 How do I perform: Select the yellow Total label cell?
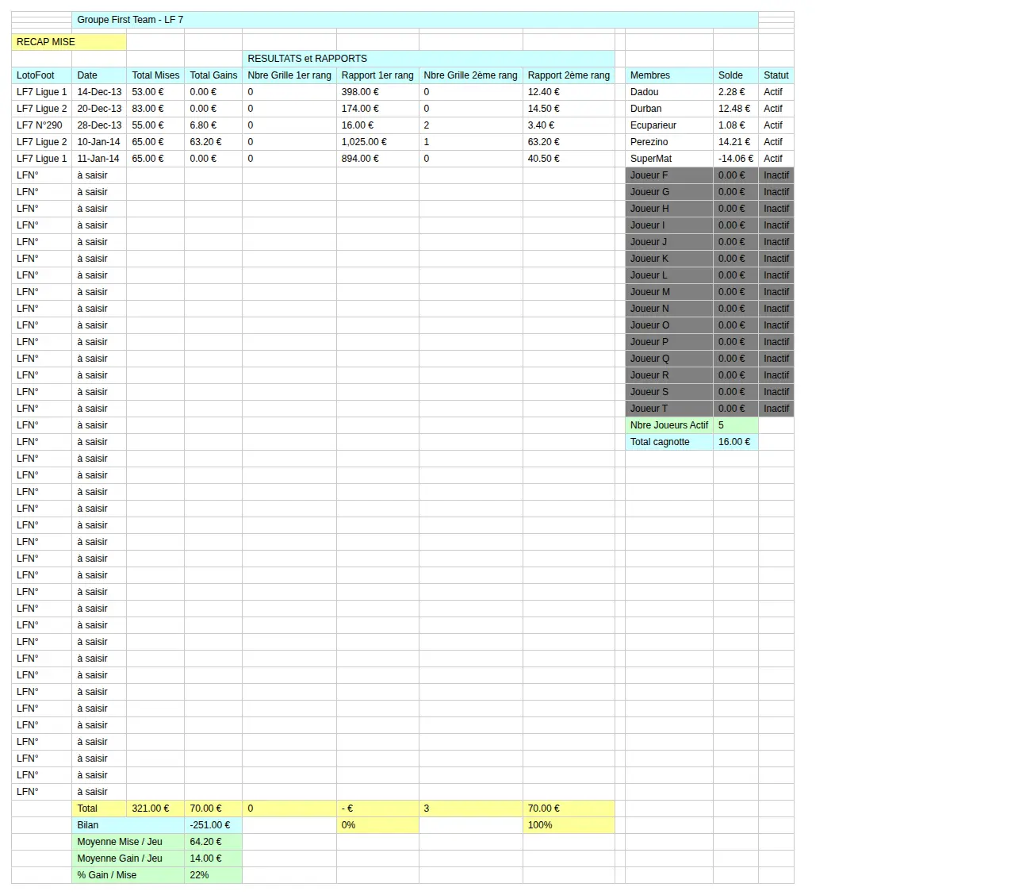pos(99,809)
